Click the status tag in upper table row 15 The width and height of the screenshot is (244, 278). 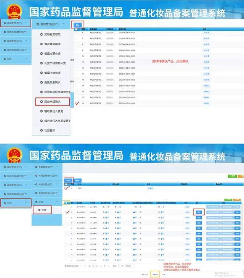[207, 86]
